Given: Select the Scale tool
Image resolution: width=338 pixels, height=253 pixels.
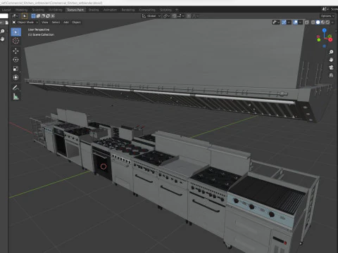Looking at the screenshot, I should pyautogui.click(x=15, y=69).
